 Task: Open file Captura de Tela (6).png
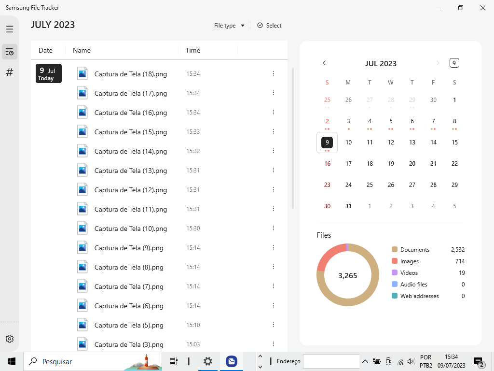(x=129, y=306)
